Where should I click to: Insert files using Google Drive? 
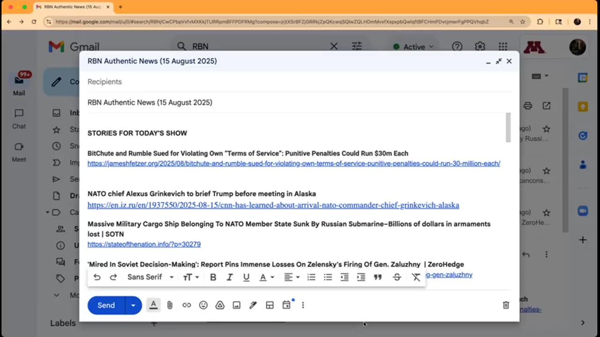tap(220, 305)
